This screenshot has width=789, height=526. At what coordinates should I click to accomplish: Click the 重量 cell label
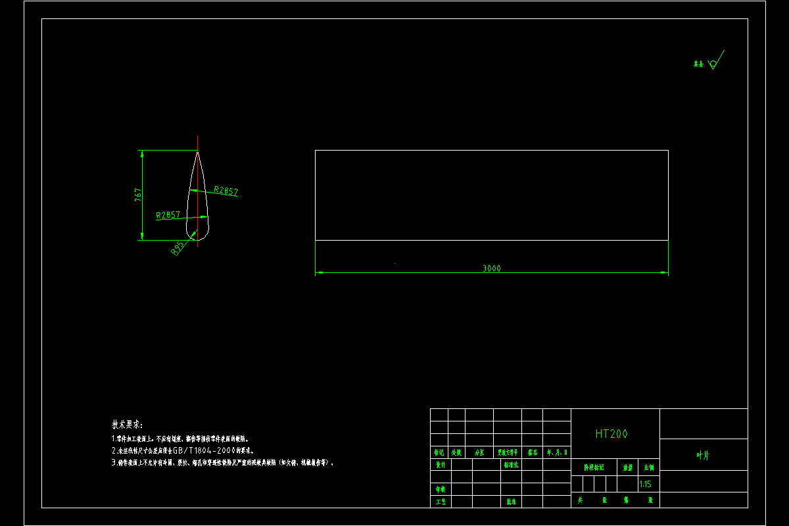tap(627, 467)
